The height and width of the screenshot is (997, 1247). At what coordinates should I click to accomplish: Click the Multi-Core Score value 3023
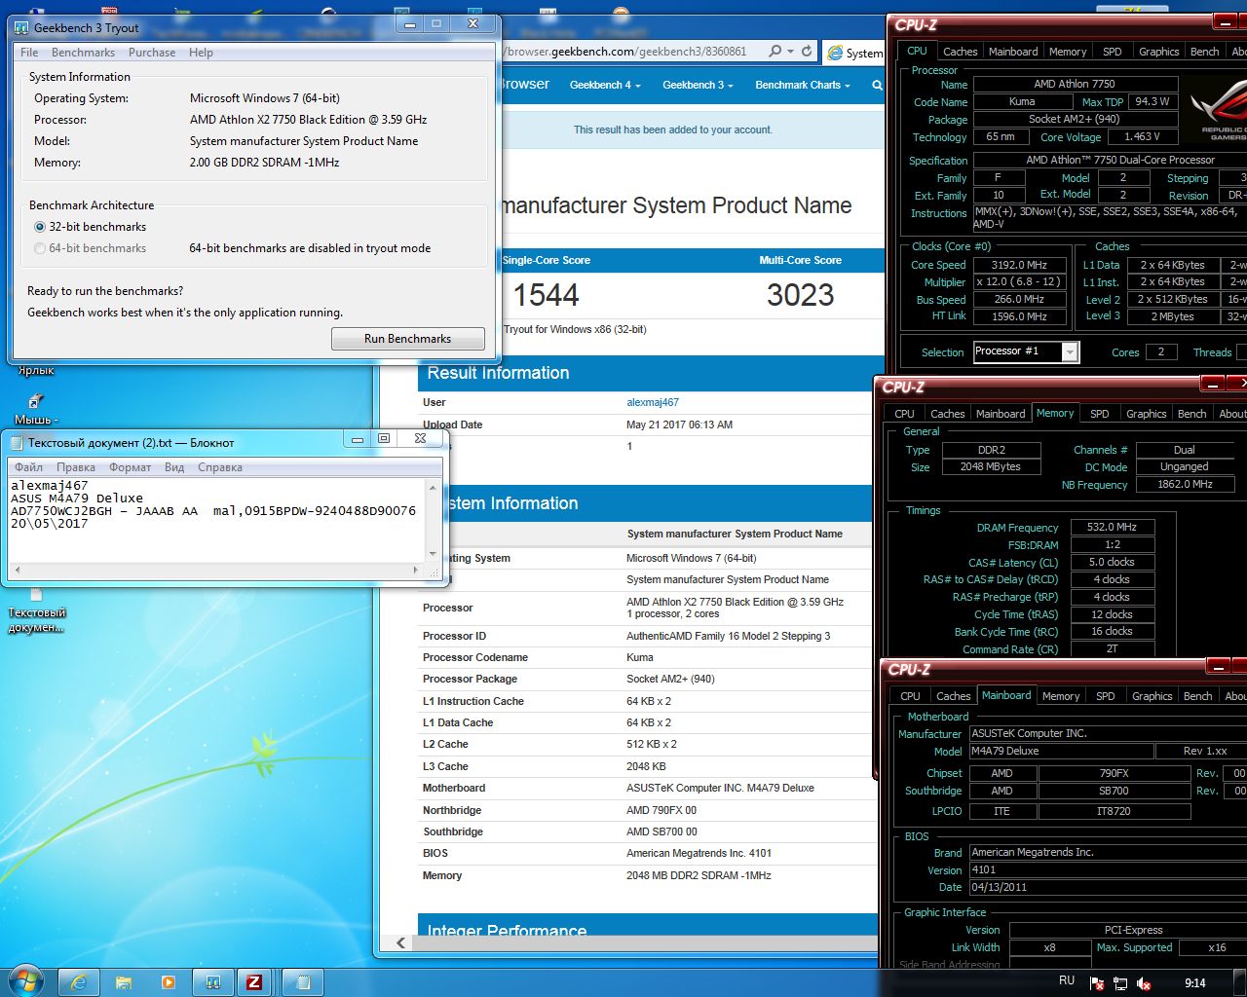pos(800,295)
